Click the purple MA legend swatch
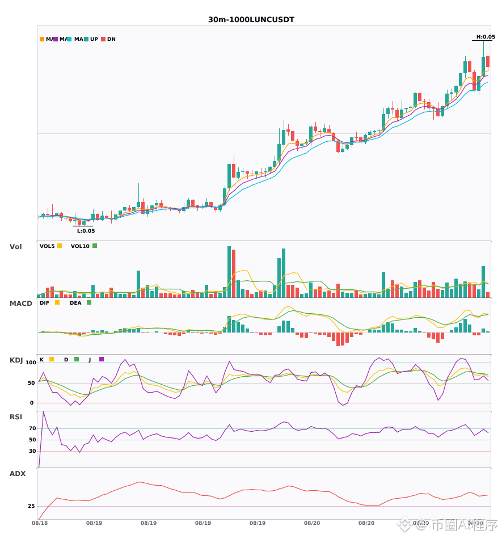 (56, 39)
